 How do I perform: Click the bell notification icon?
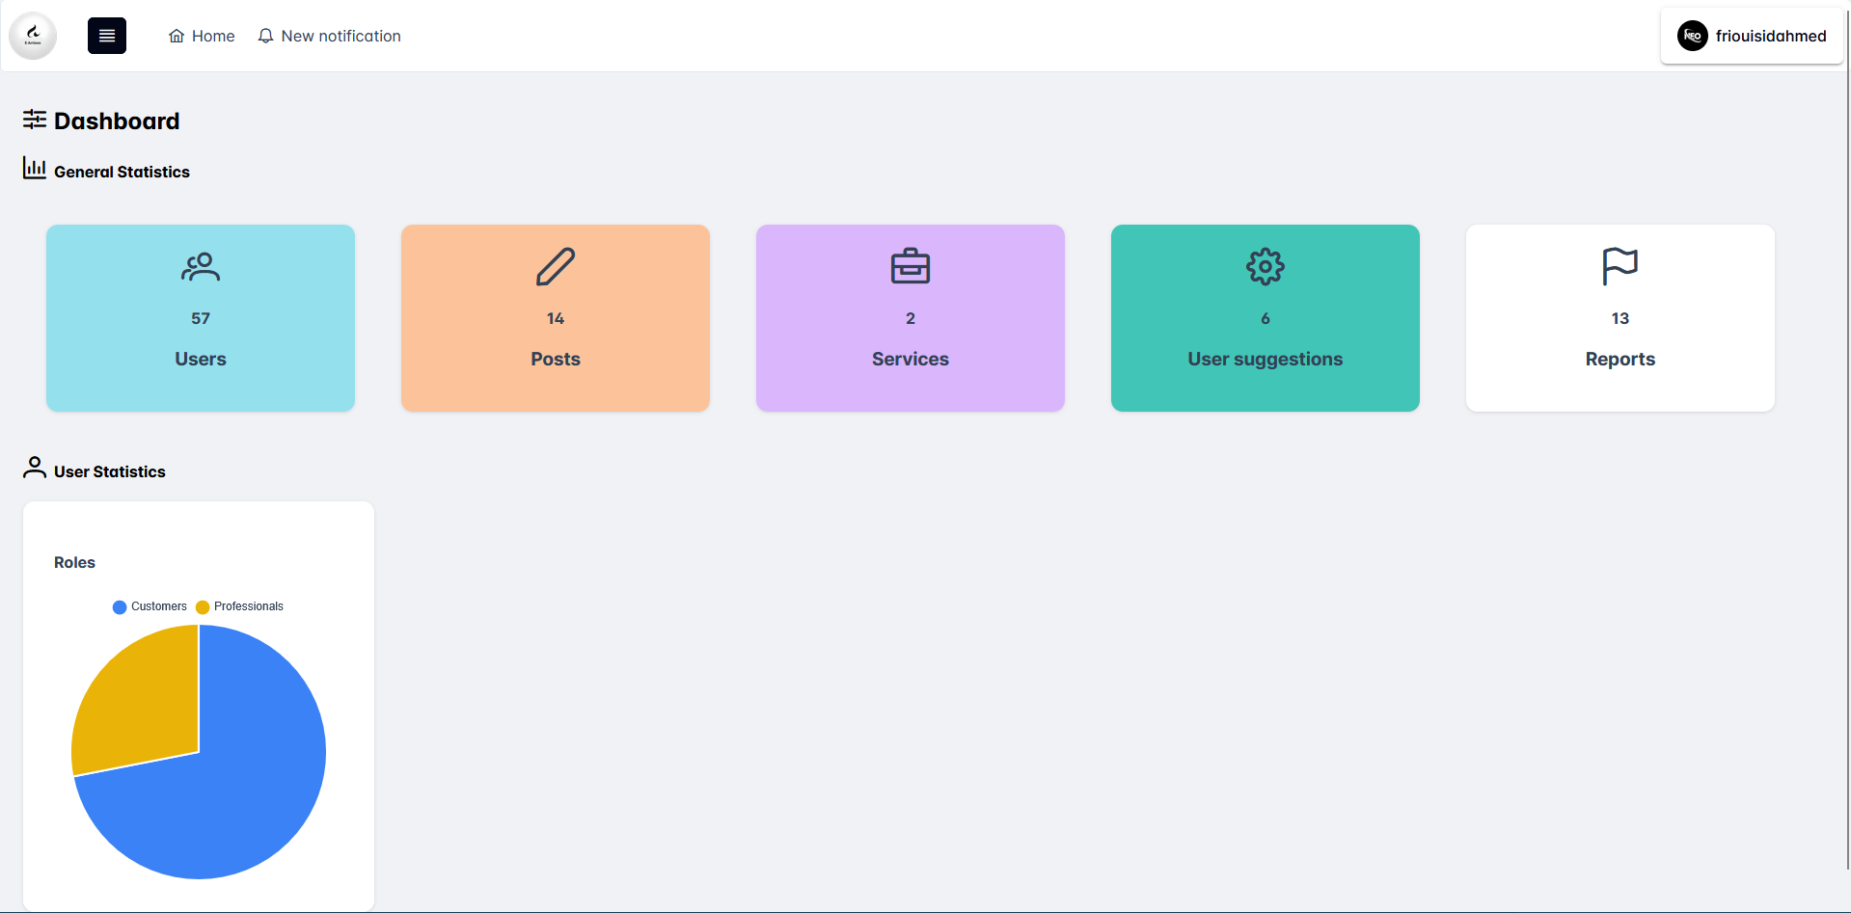[x=265, y=37]
